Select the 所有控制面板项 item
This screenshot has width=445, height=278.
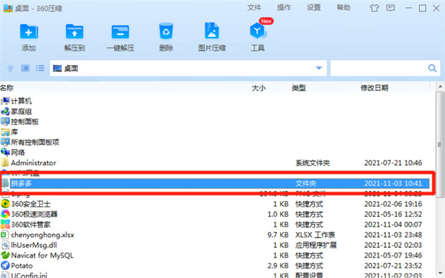(35, 142)
